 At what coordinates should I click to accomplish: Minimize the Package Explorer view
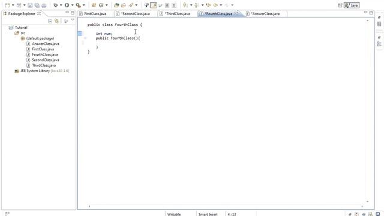click(x=67, y=12)
